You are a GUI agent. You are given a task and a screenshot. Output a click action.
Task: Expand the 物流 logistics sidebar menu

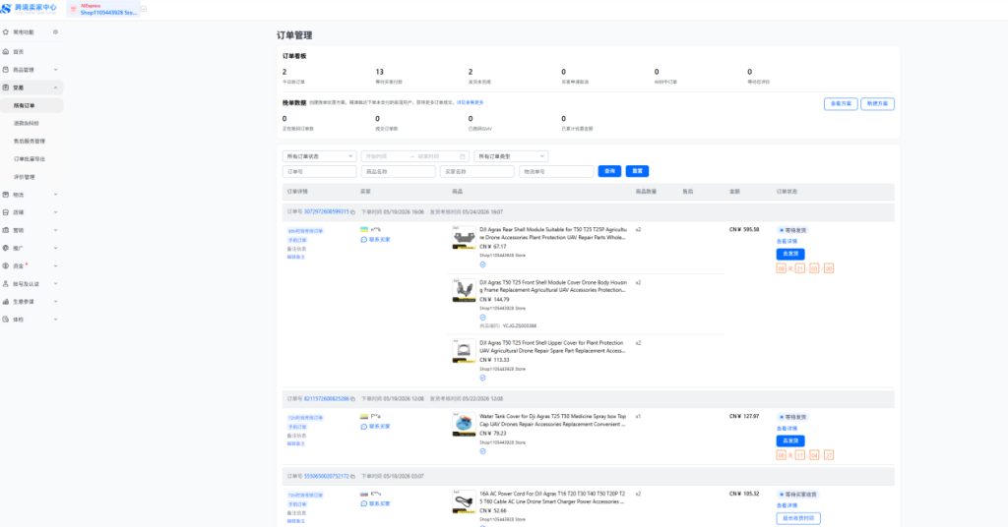pos(55,195)
